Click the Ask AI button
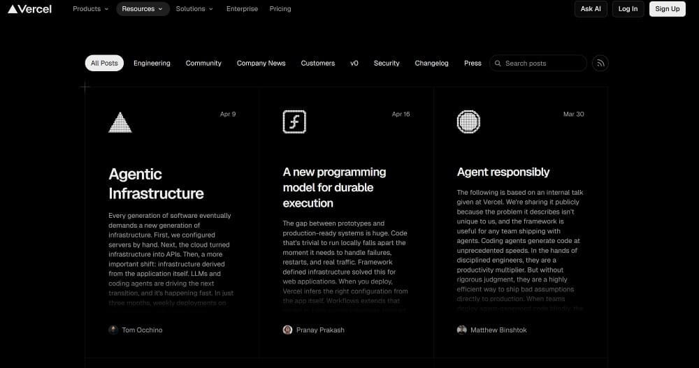699x368 pixels. (x=591, y=9)
